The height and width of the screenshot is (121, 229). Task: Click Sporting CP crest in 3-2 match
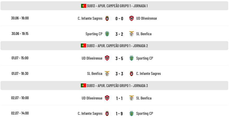[107, 34]
